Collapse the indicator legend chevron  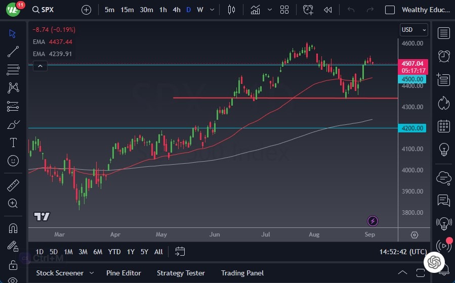click(40, 65)
